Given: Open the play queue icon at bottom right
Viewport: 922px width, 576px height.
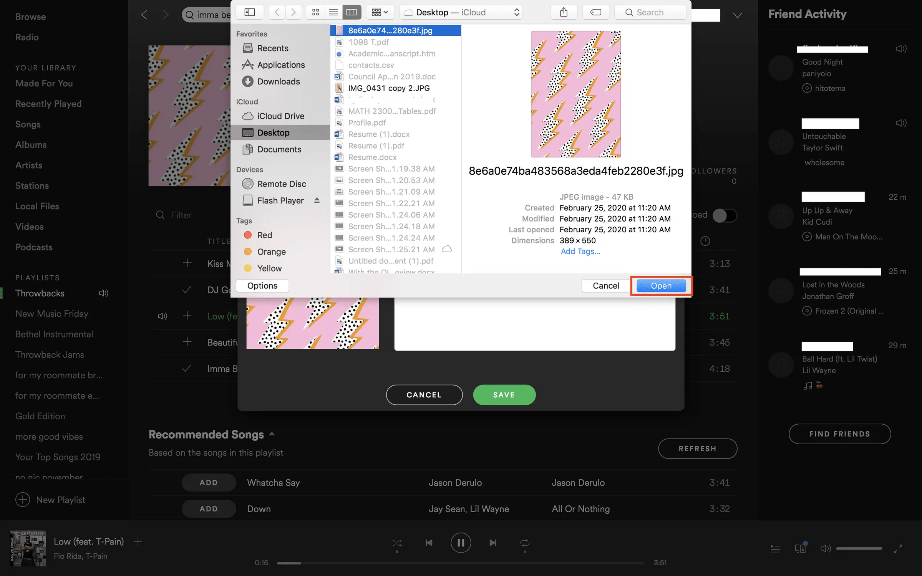Looking at the screenshot, I should coord(775,548).
